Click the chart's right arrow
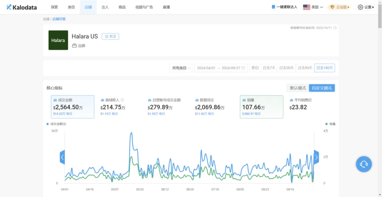 coord(316,157)
